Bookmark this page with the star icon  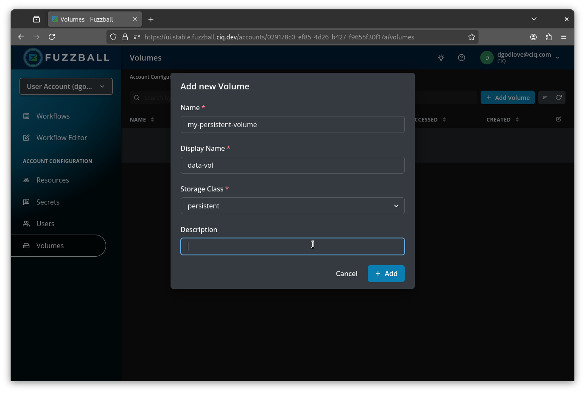point(472,37)
